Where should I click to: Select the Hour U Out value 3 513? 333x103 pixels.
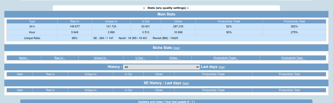(x=146, y=32)
